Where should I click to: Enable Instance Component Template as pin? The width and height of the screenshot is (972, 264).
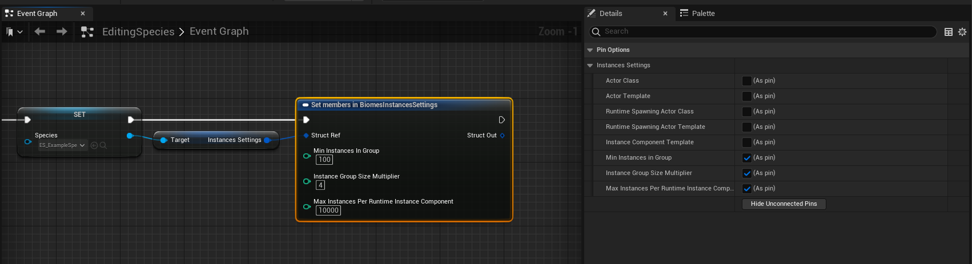pos(747,143)
